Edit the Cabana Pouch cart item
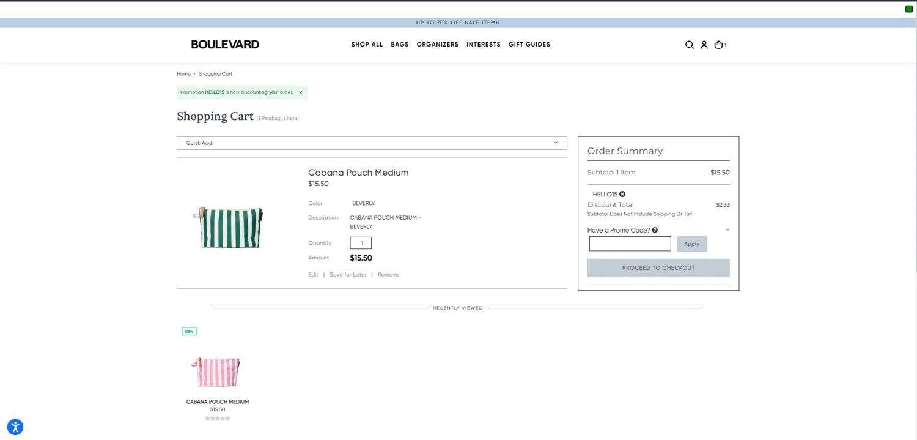The height and width of the screenshot is (440, 917). 313,275
